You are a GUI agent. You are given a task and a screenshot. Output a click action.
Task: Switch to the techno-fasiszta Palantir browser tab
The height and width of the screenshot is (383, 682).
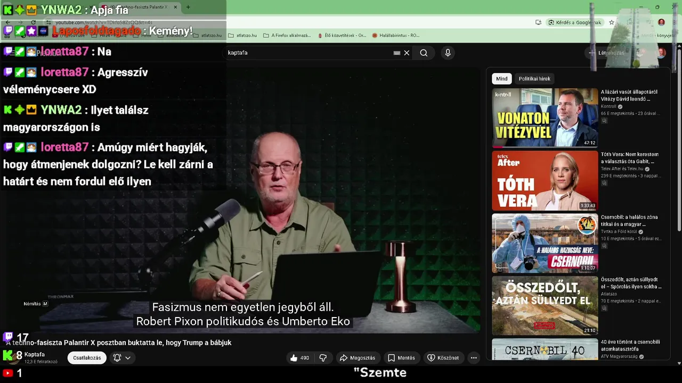[140, 7]
